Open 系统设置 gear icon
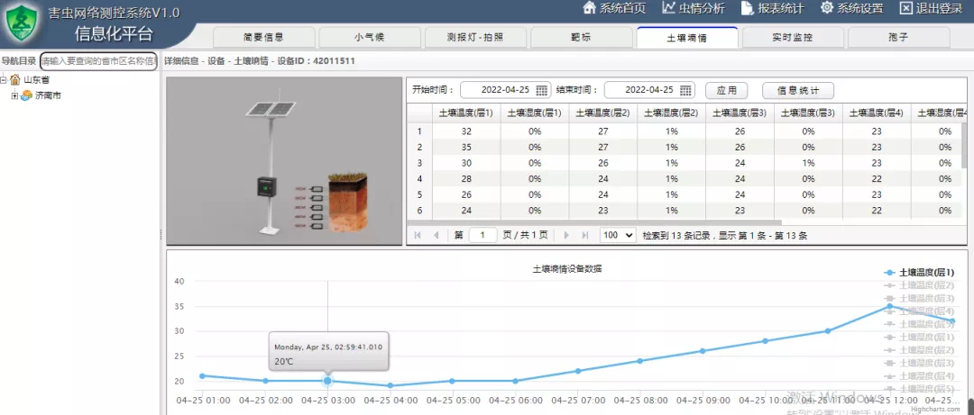This screenshot has height=415, width=974. [x=826, y=8]
